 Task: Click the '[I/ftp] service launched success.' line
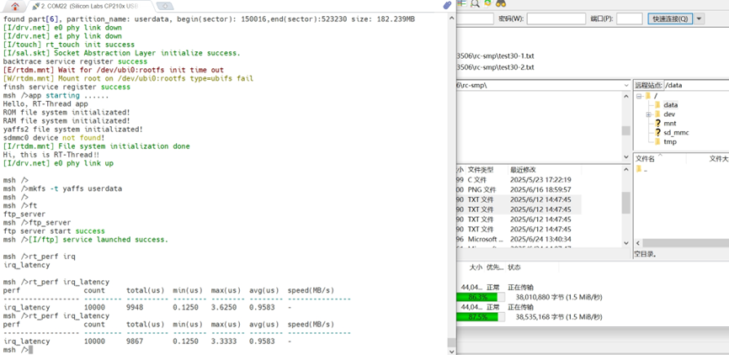click(98, 239)
